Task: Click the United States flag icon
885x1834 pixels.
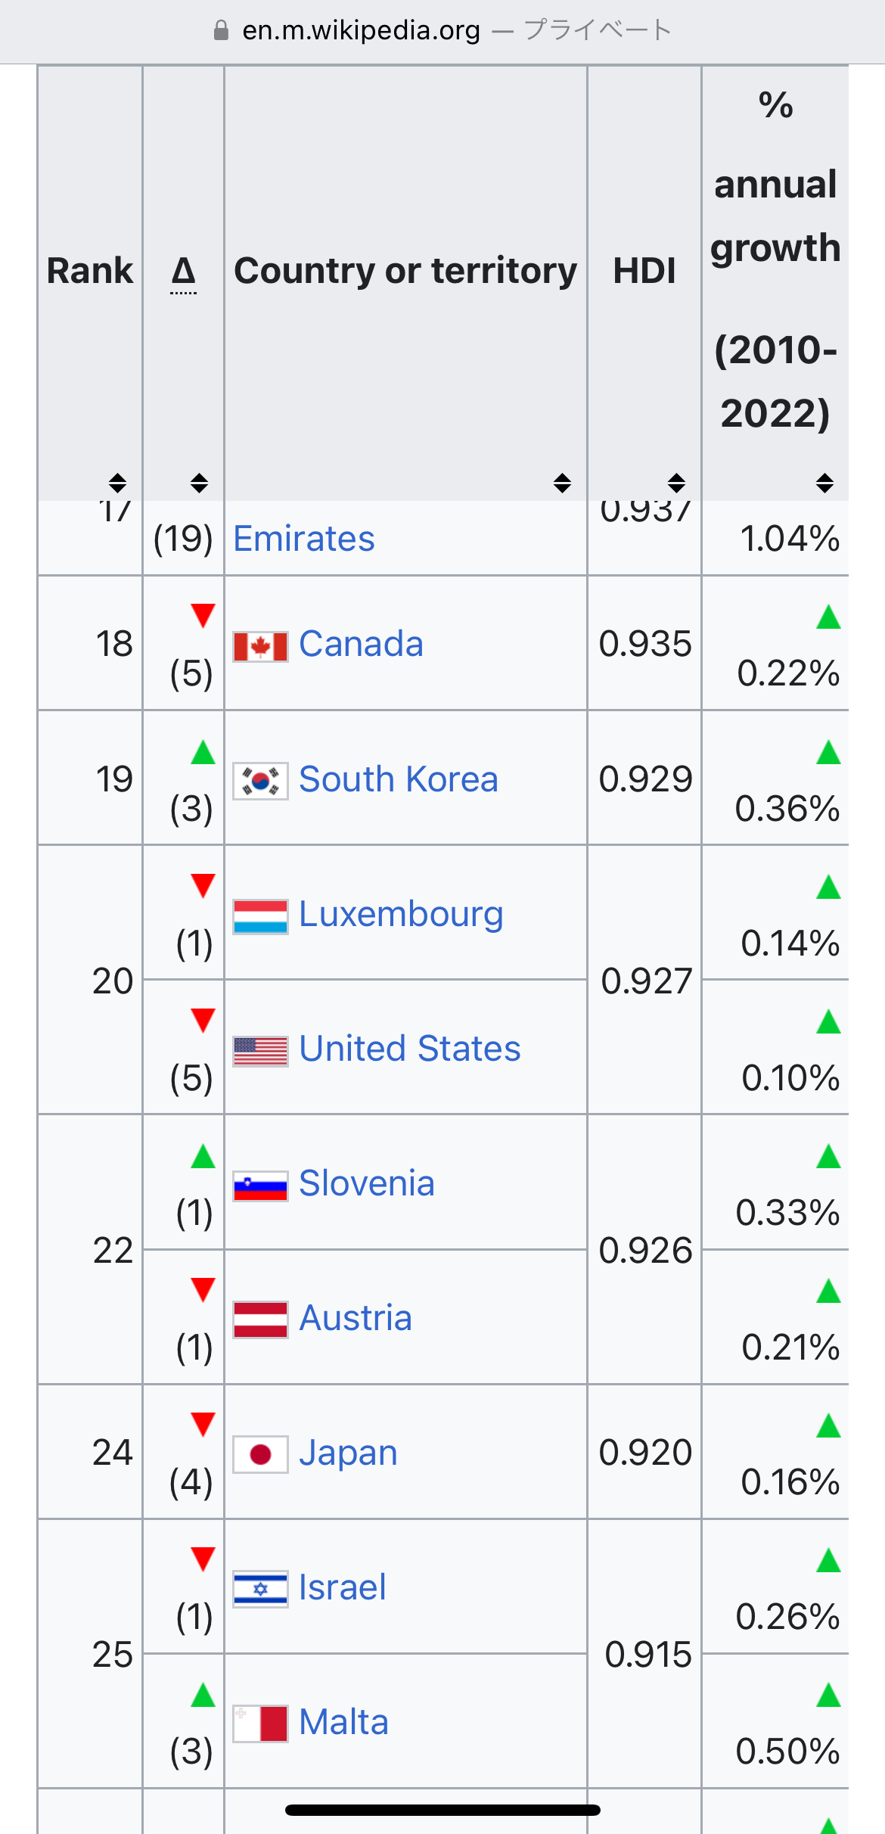Action: [260, 1051]
